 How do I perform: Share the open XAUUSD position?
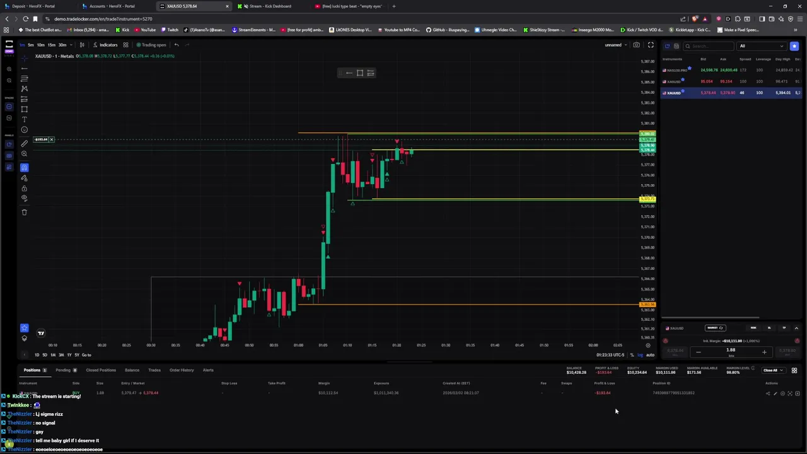(x=768, y=393)
